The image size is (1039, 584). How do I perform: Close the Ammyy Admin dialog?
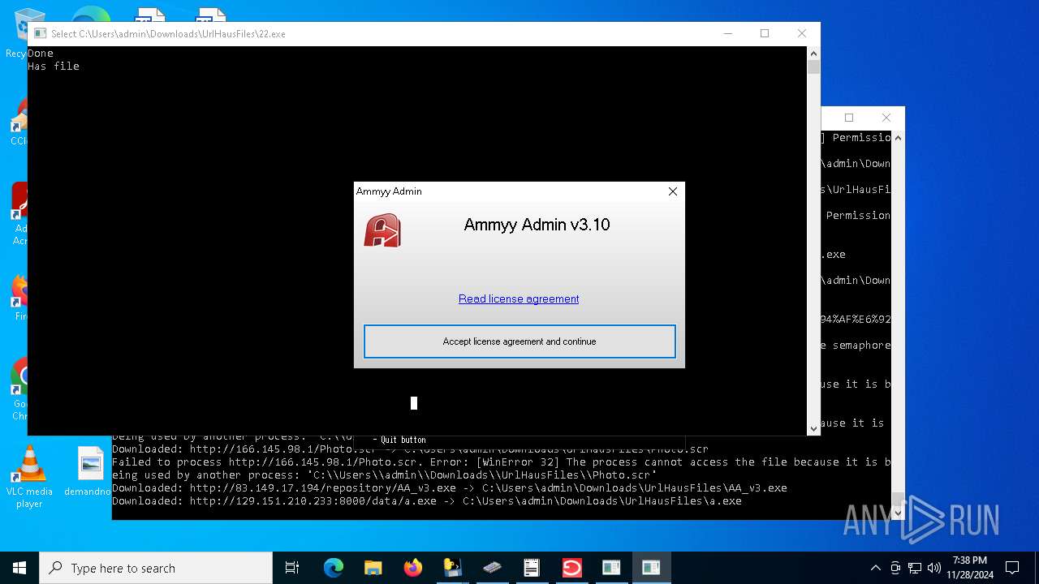point(672,191)
